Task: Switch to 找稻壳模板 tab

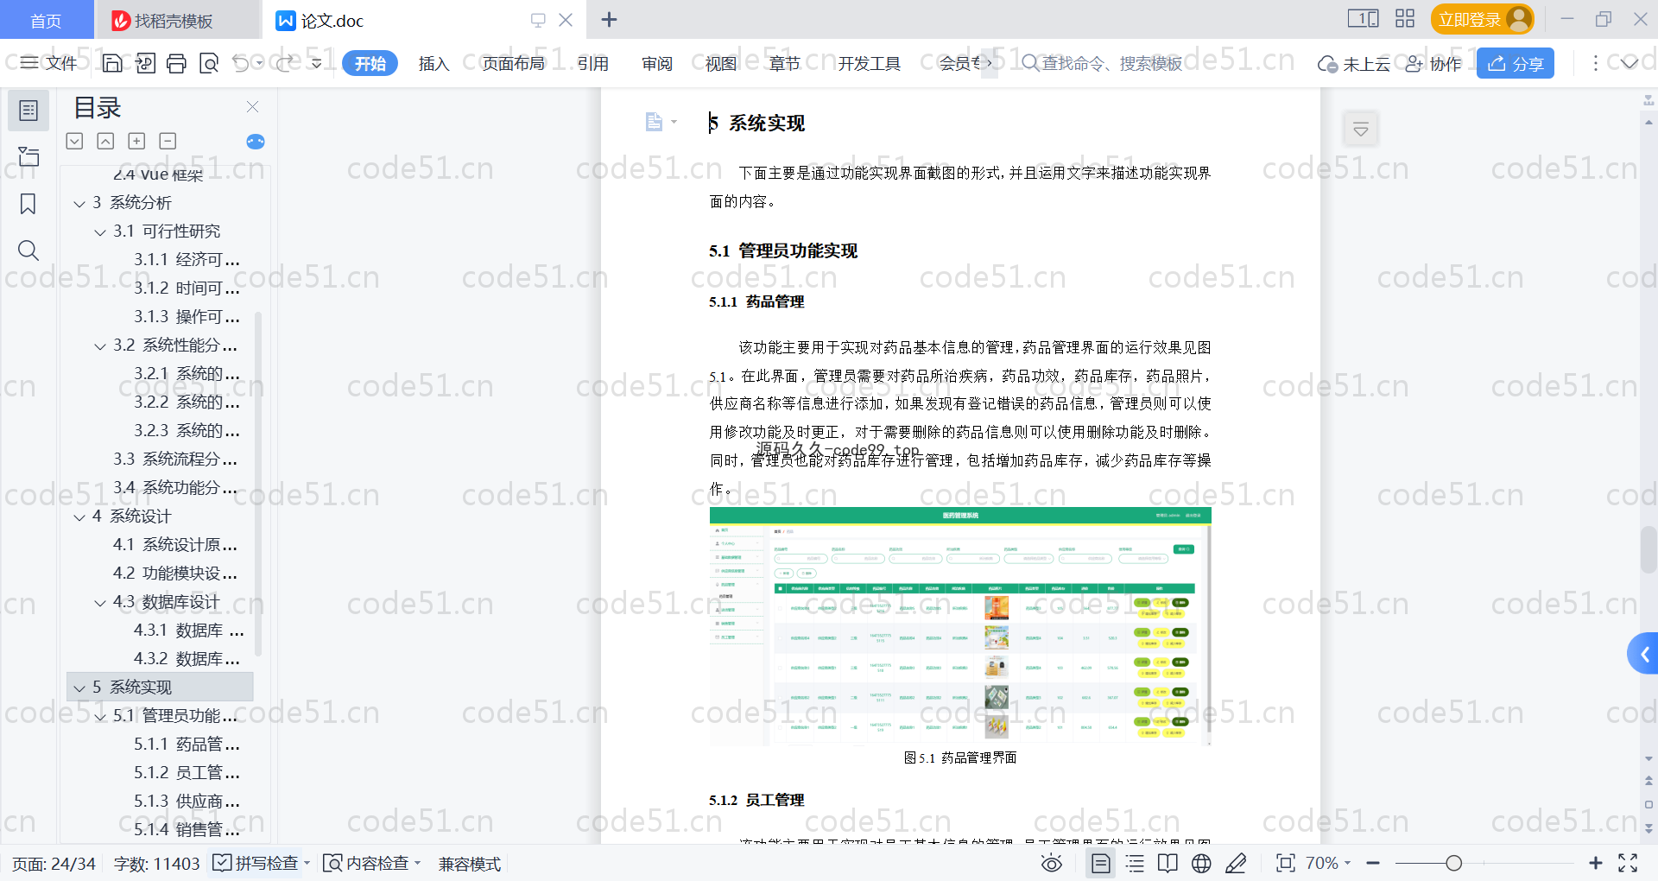Action: [x=177, y=20]
